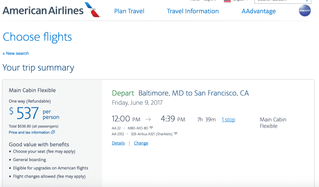Click the Wi-Fi icon on the Airbus A321 row
This screenshot has width=319, height=187.
175,133
